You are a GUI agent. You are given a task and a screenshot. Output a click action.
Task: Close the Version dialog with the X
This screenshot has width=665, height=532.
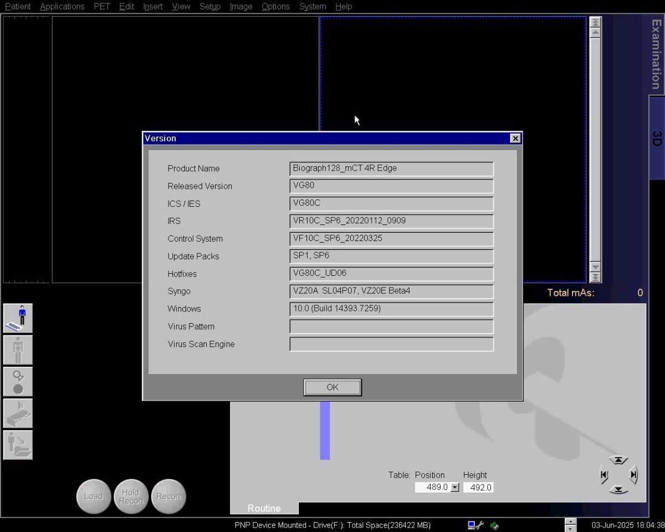(515, 139)
